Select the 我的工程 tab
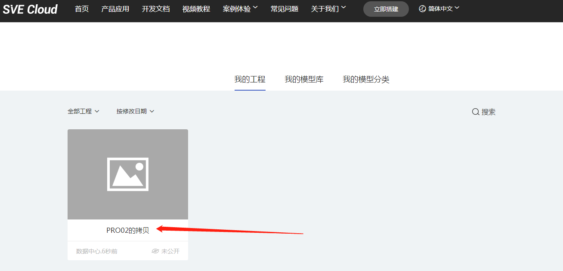 point(250,79)
